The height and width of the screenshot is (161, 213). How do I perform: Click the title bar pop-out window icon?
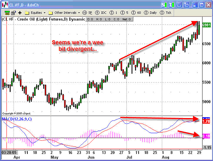click(186, 5)
